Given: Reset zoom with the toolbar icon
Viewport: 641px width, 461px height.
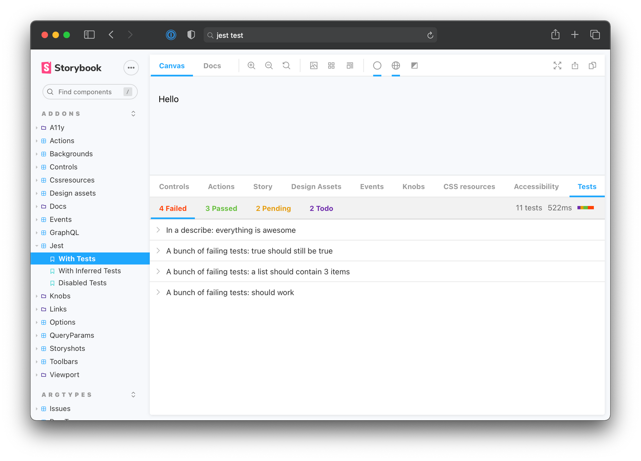Looking at the screenshot, I should pos(286,66).
